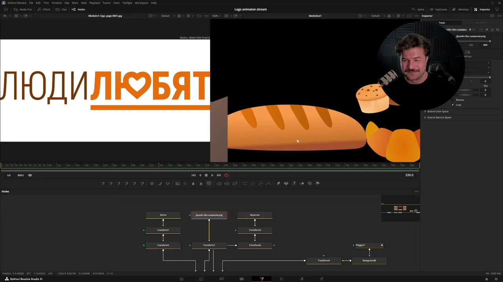Add an Ellipse mask from the toolbar
The height and width of the screenshot is (282, 503).
253,183
